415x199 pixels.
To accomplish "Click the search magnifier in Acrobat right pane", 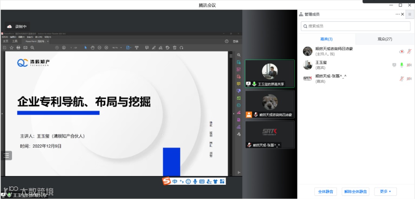I will 239,55.
